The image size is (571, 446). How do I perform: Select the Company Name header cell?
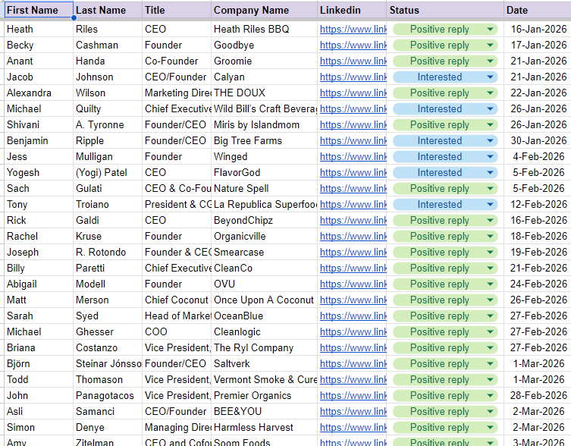click(x=263, y=11)
